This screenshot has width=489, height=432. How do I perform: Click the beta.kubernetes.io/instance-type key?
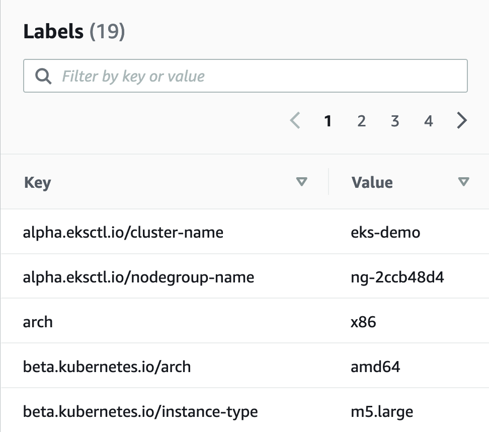(140, 411)
